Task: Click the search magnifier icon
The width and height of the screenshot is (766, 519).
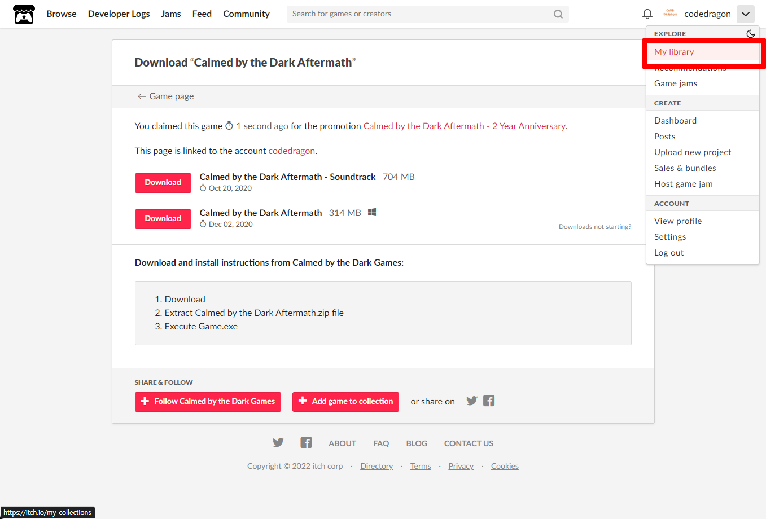Action: click(x=558, y=14)
